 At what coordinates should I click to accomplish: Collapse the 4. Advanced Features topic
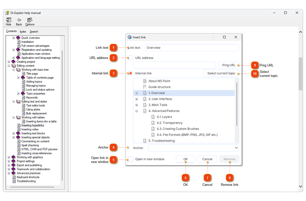136,111
